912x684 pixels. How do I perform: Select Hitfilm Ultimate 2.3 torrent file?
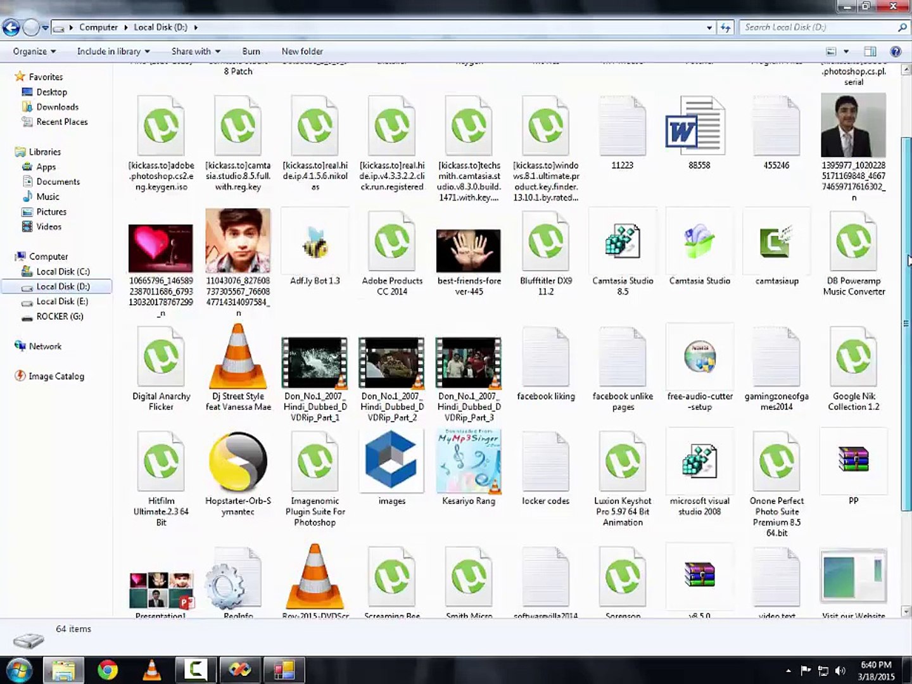pyautogui.click(x=161, y=461)
